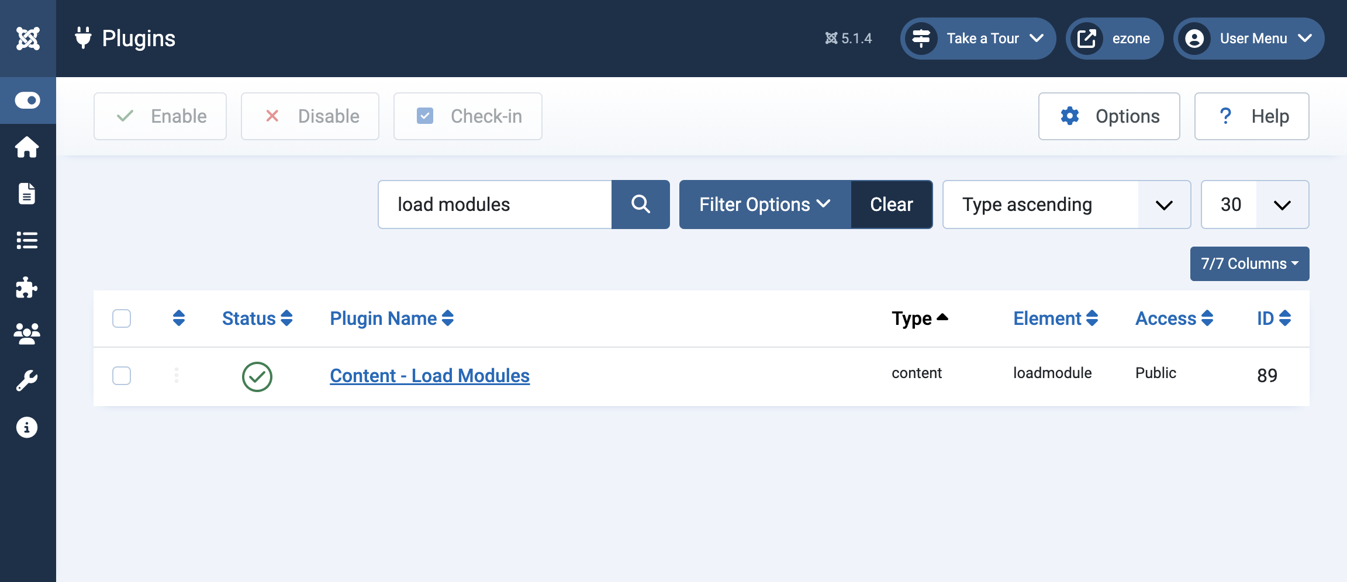Expand the 7/7 Columns selector
Image resolution: width=1347 pixels, height=582 pixels.
tap(1249, 264)
